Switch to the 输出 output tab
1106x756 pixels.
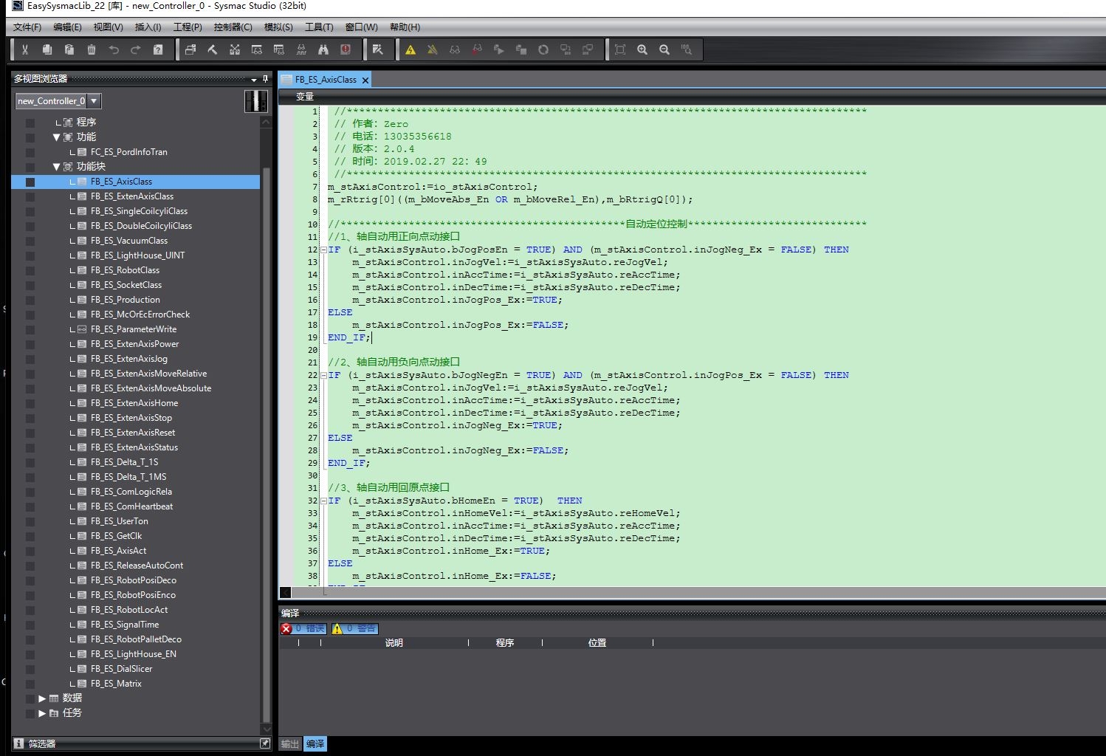pyautogui.click(x=290, y=743)
